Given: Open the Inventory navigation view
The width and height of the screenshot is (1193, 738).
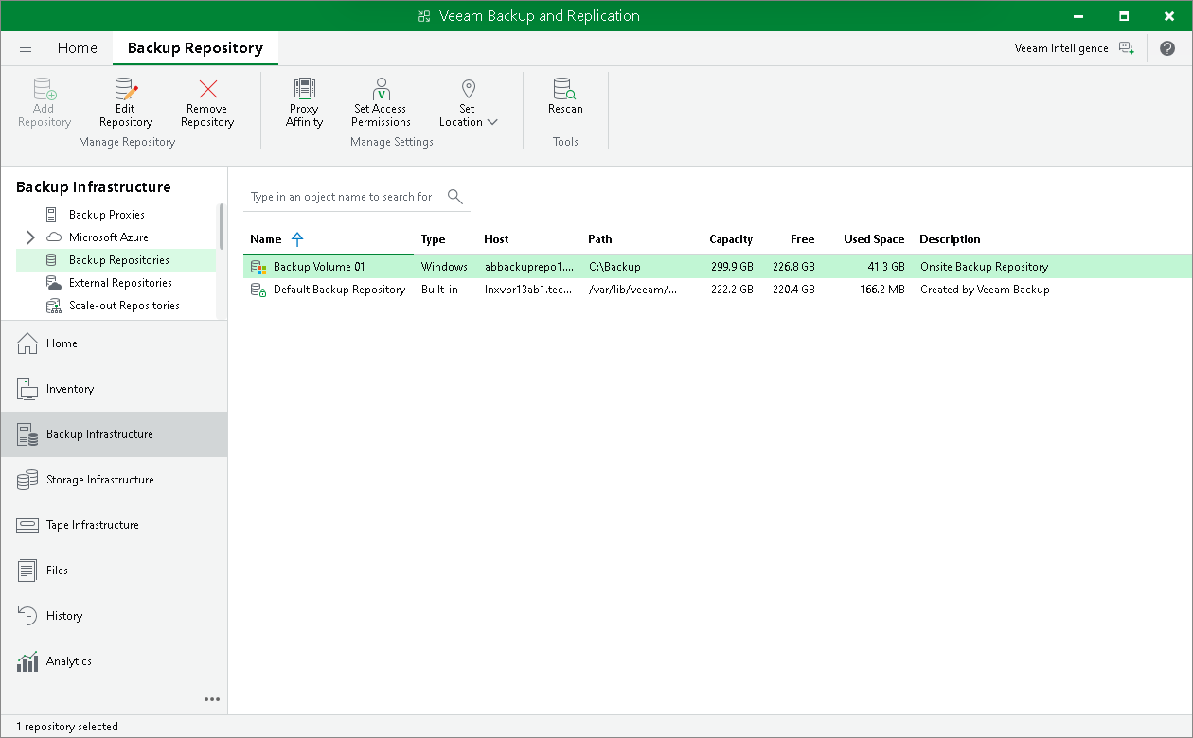Looking at the screenshot, I should [x=114, y=389].
